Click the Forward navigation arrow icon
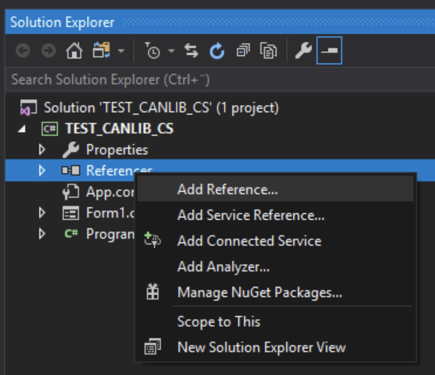 click(x=49, y=50)
